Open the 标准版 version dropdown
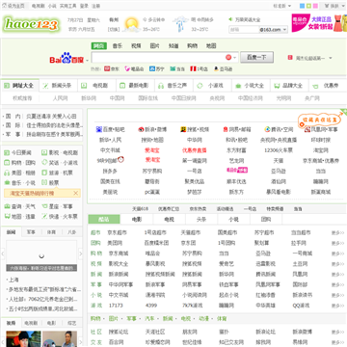The width and height of the screenshot is (347, 347). click(281, 6)
